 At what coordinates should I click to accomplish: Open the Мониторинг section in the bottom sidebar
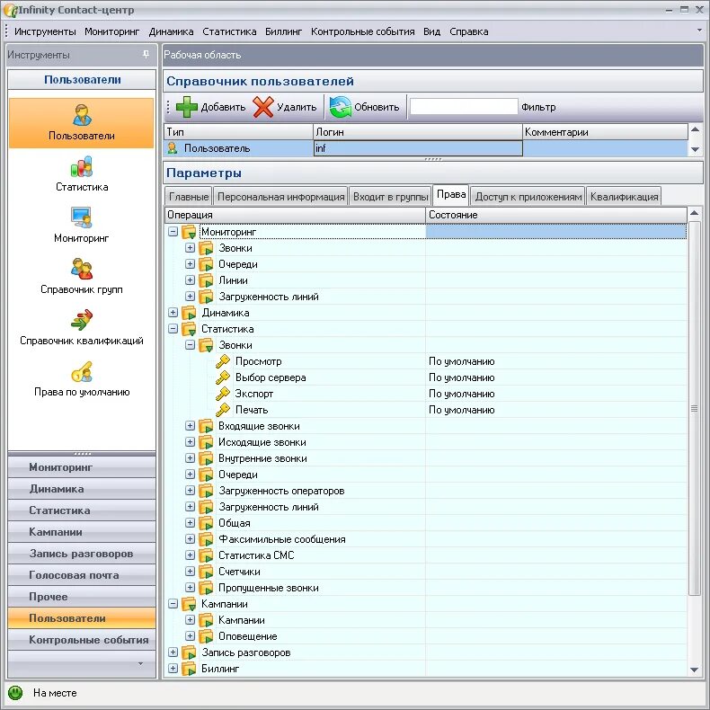(82, 467)
